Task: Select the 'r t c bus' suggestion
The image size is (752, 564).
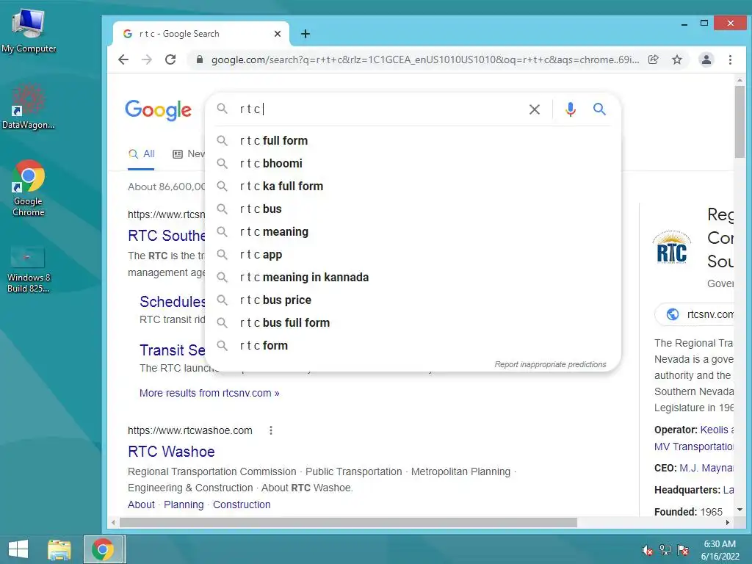Action: click(413, 209)
